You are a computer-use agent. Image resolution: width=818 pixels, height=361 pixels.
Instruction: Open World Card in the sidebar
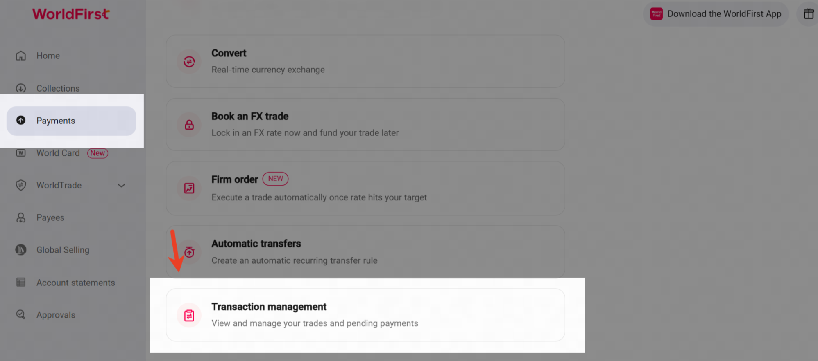[x=58, y=153]
